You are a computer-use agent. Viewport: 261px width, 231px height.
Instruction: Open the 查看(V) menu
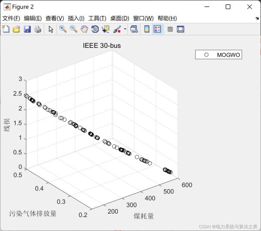point(55,18)
